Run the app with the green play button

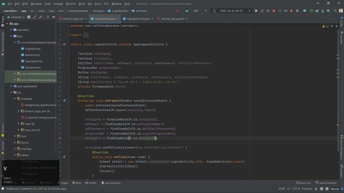(256, 11)
